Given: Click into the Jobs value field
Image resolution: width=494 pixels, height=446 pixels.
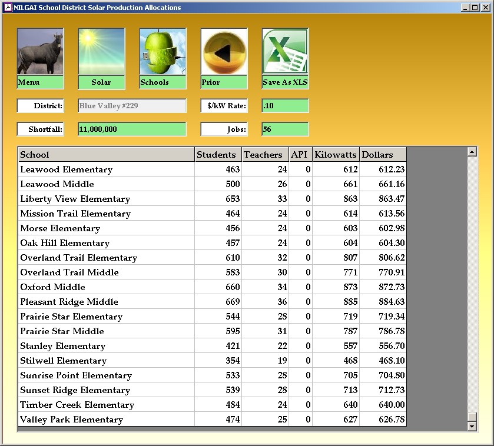Looking at the screenshot, I should point(285,129).
